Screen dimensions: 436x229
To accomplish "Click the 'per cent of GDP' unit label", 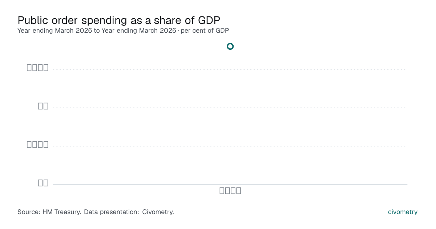I will click(205, 31).
